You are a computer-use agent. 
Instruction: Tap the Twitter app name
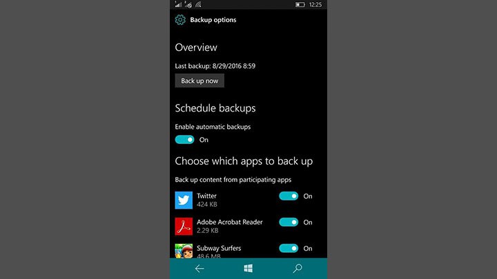coord(206,196)
